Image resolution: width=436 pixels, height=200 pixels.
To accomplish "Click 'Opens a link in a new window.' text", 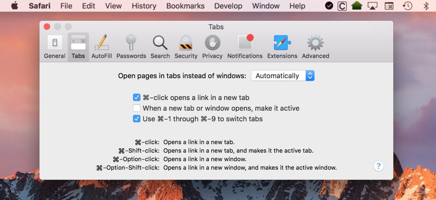I will point(205,159).
